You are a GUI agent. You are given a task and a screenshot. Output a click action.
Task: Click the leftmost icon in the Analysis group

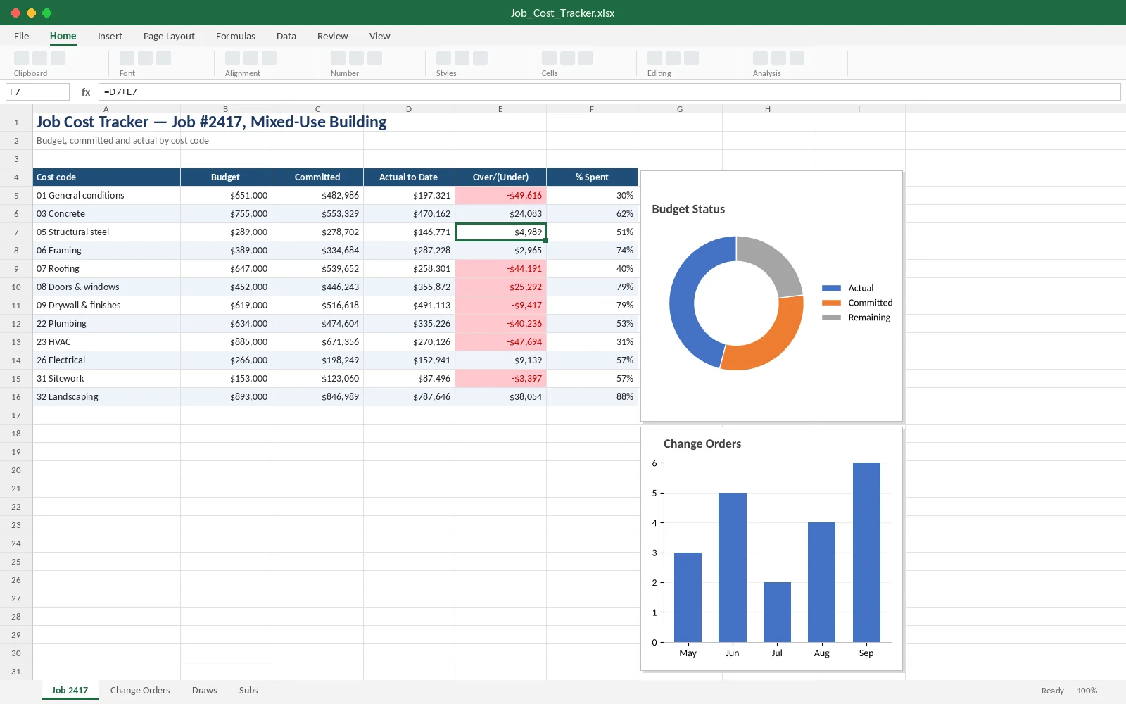click(761, 58)
